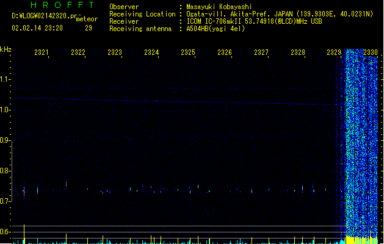384x244 pixels.
Task: Click the kHz axis unit label
Action: click(x=5, y=49)
